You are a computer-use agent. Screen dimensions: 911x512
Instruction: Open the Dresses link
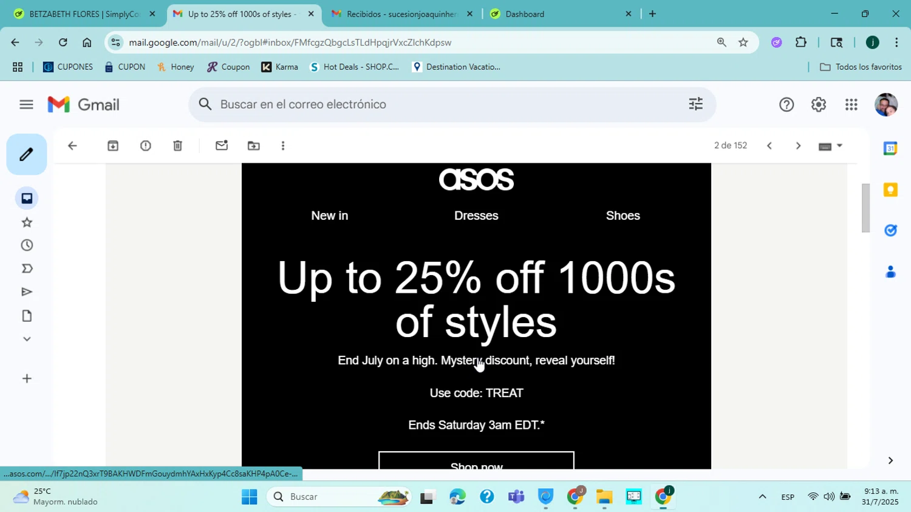click(x=476, y=216)
